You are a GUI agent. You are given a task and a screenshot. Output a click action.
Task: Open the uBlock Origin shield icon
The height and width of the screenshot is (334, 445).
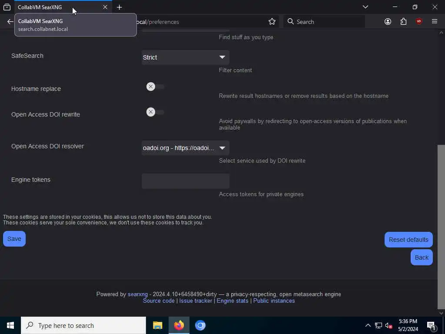(418, 22)
